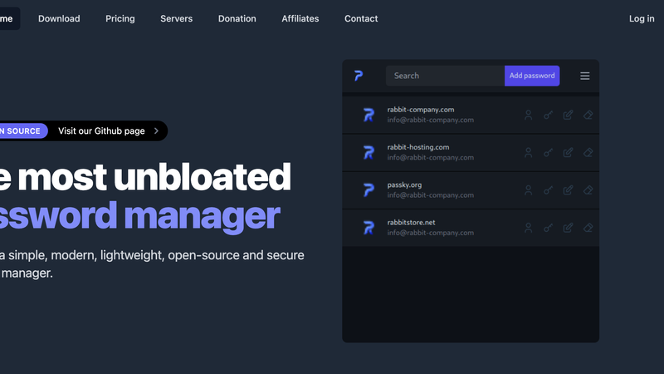Click user icon on rabbitstore.net row
This screenshot has width=664, height=374.
click(x=528, y=228)
